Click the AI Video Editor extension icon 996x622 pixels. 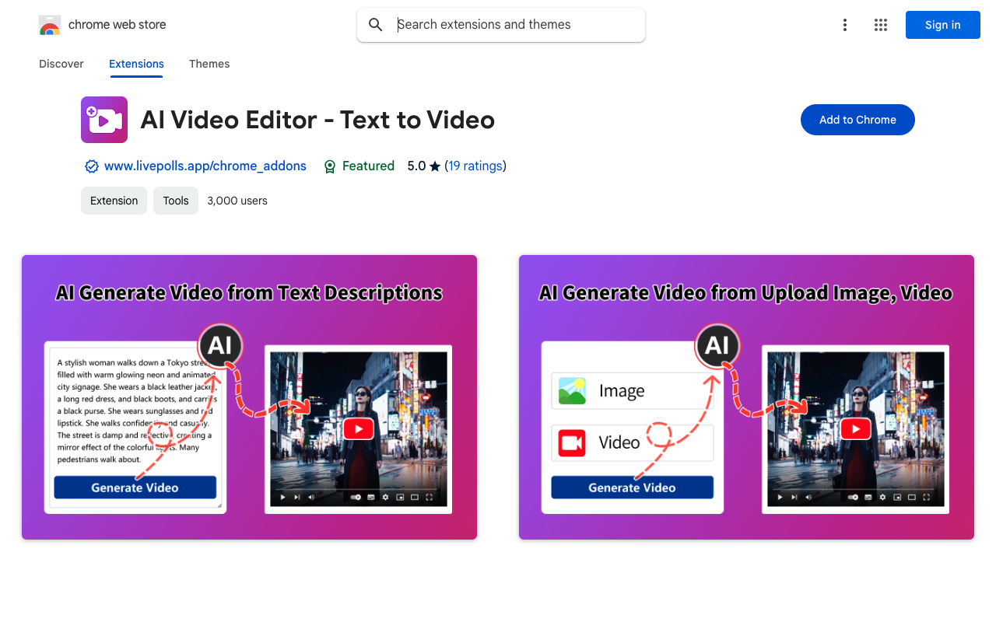point(104,120)
